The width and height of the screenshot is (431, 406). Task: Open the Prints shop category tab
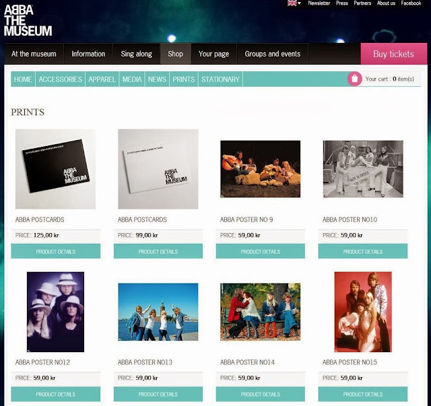(x=184, y=79)
